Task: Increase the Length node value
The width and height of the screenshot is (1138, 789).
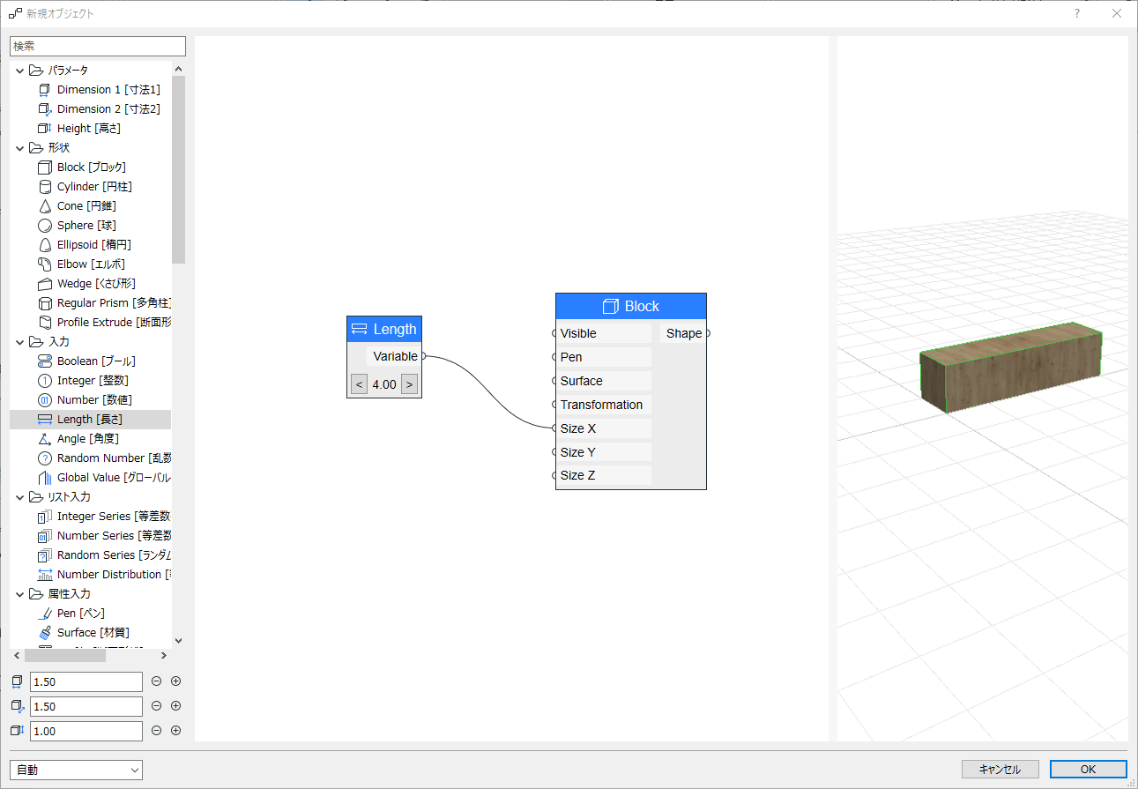Action: point(409,384)
